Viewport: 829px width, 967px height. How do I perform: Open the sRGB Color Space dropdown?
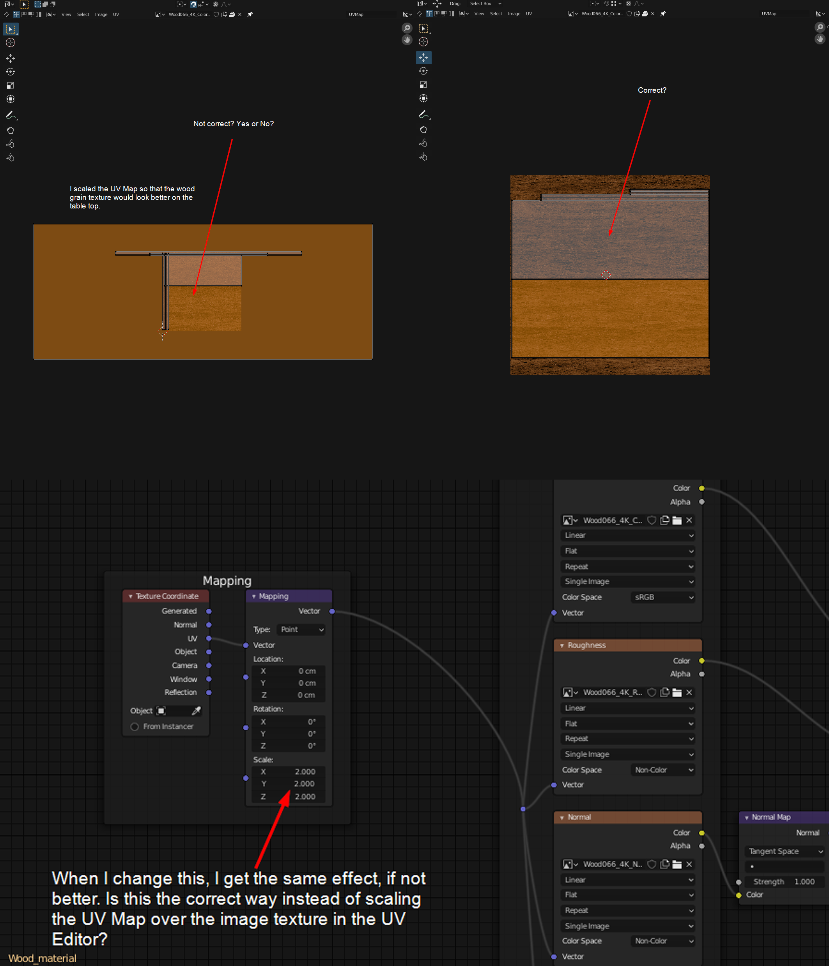tap(663, 597)
